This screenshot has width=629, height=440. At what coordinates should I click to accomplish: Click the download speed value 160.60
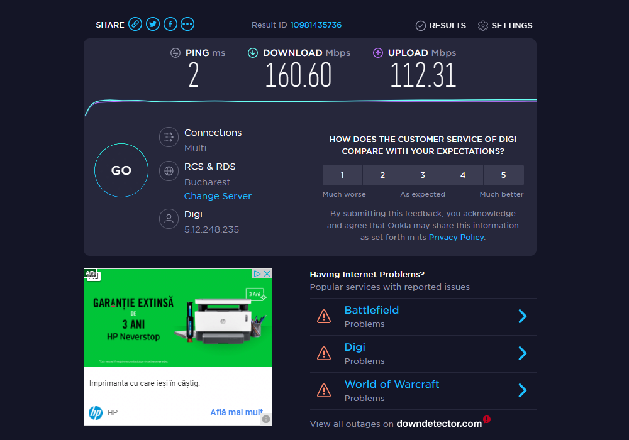[298, 75]
